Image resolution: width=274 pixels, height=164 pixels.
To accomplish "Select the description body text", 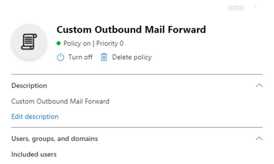I will [x=60, y=101].
